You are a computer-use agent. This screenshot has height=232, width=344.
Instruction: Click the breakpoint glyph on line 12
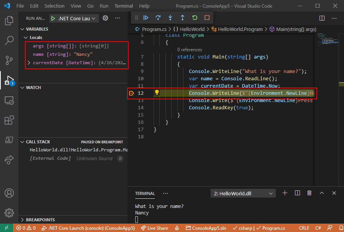(131, 93)
